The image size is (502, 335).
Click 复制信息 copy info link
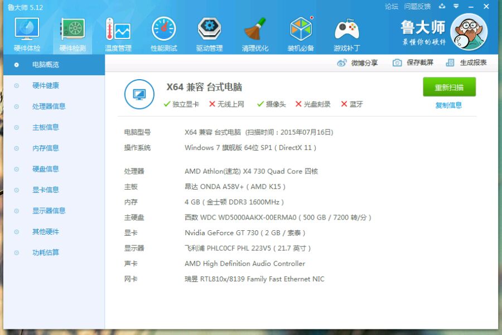[x=448, y=105]
